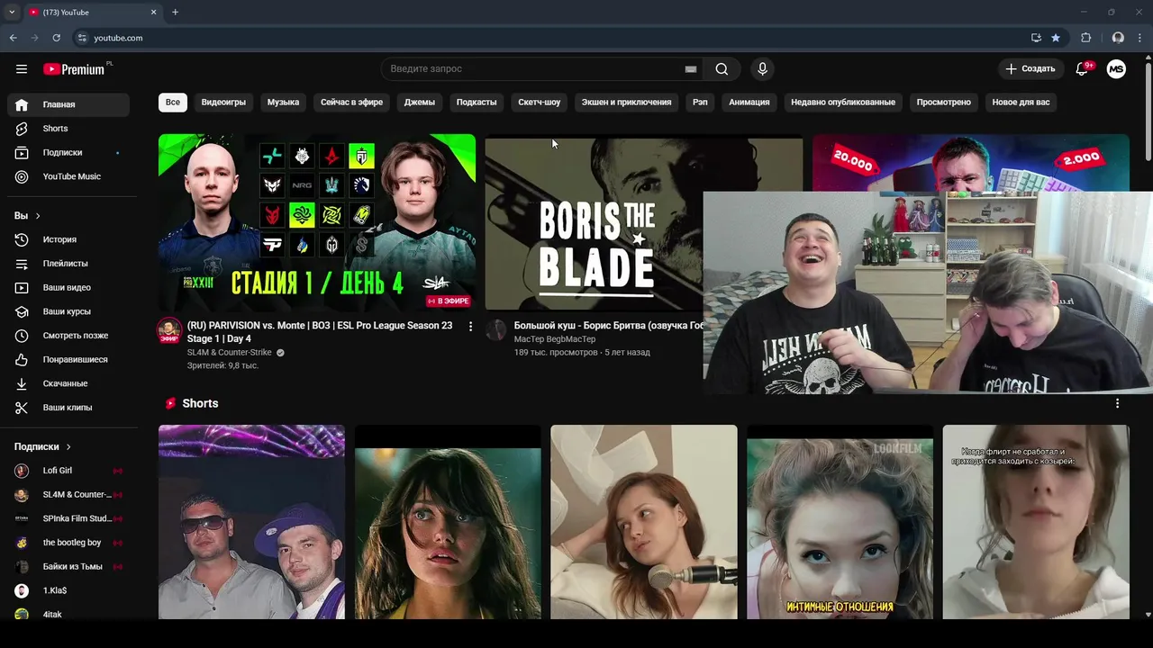Open the bootleg boy channel
1153x648 pixels.
pyautogui.click(x=68, y=543)
